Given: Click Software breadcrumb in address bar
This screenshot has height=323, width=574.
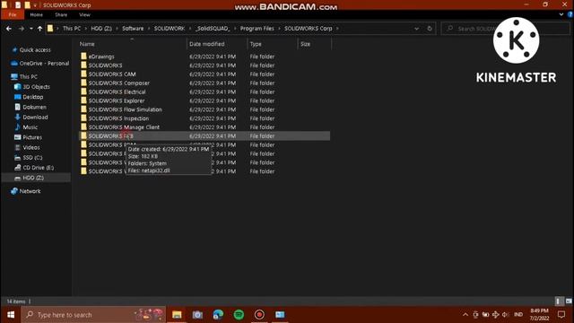Looking at the screenshot, I should (133, 28).
